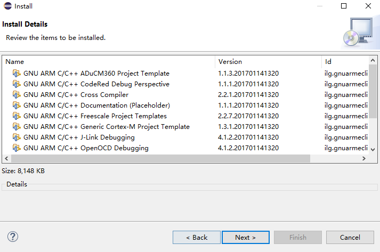Viewport: 380px width, 252px height.
Task: Click the Cross Compiler feature icon
Action: (17, 94)
